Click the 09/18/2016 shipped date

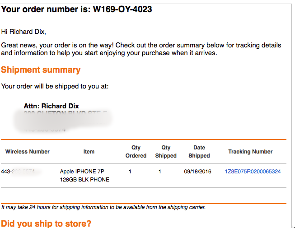pyautogui.click(x=197, y=172)
